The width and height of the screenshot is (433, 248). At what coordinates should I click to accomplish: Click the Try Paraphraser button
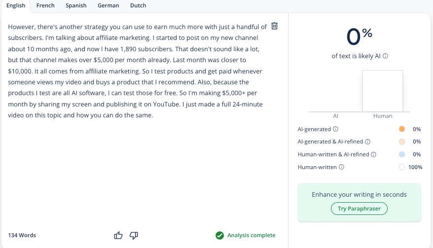[x=359, y=209]
